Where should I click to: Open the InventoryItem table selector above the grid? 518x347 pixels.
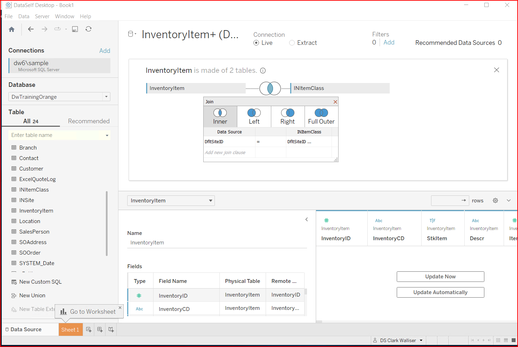coord(171,200)
